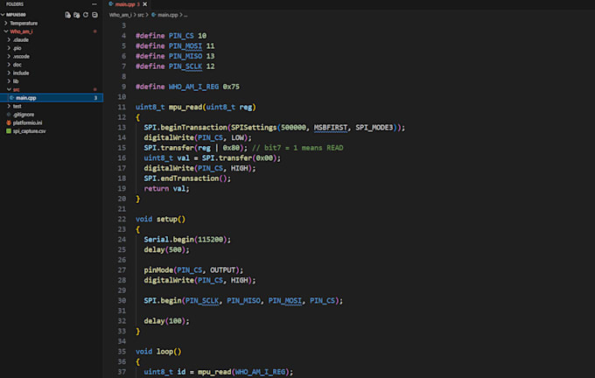
Task: Collapse the MPU6500 root folder
Action: (3, 15)
